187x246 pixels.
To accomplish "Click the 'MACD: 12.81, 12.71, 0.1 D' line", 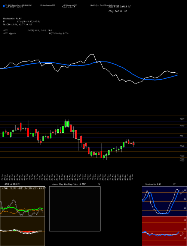I will point(18,25).
